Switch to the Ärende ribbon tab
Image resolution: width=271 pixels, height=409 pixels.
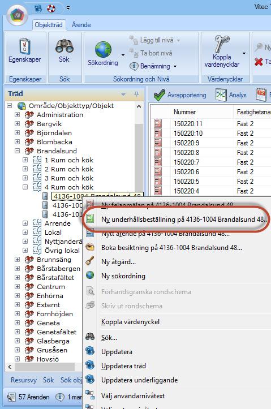[81, 25]
